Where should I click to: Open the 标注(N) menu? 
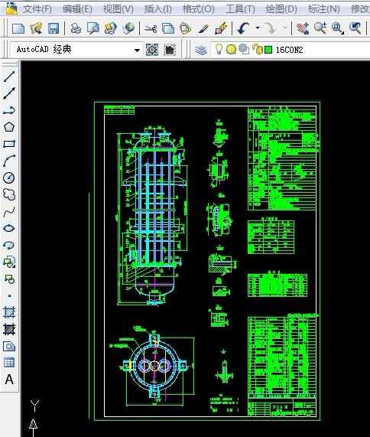(324, 9)
